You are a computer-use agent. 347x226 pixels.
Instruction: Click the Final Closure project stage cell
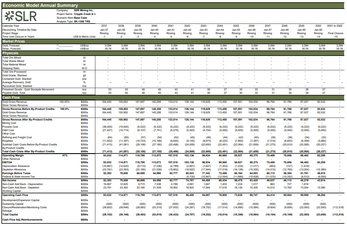335,33
